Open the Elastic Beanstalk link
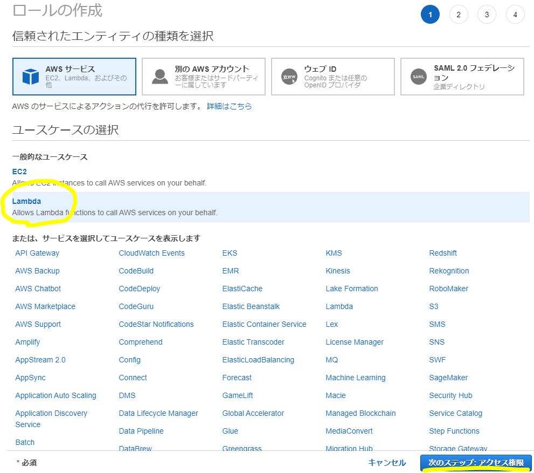Viewport: 534px width, 473px height. (x=251, y=306)
